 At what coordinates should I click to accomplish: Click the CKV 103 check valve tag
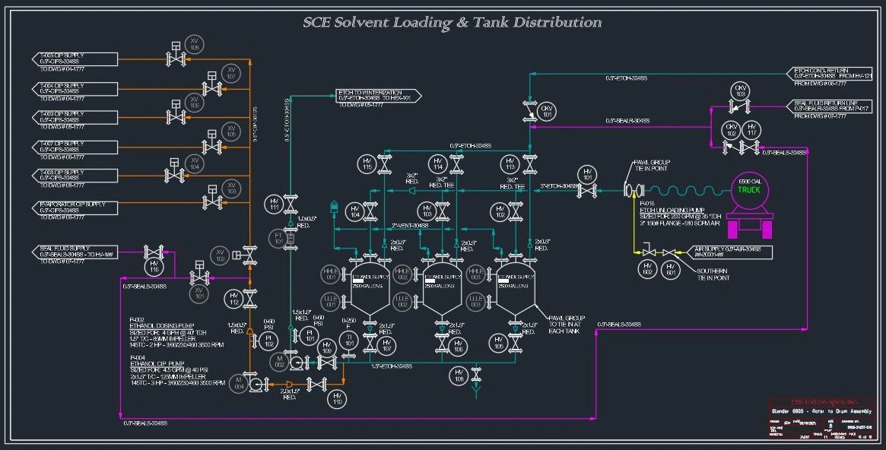[x=740, y=91]
